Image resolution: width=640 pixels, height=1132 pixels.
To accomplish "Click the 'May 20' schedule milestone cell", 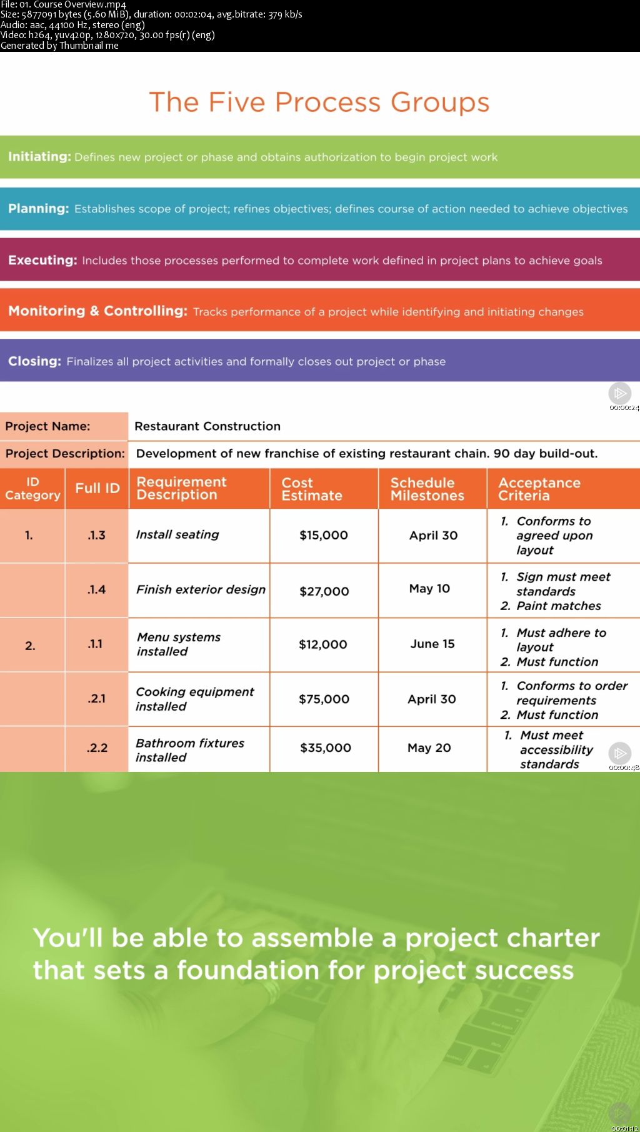I will tap(432, 748).
